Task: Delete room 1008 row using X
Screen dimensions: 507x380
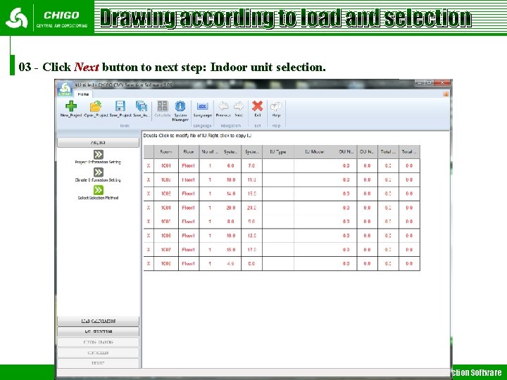Action: click(149, 264)
